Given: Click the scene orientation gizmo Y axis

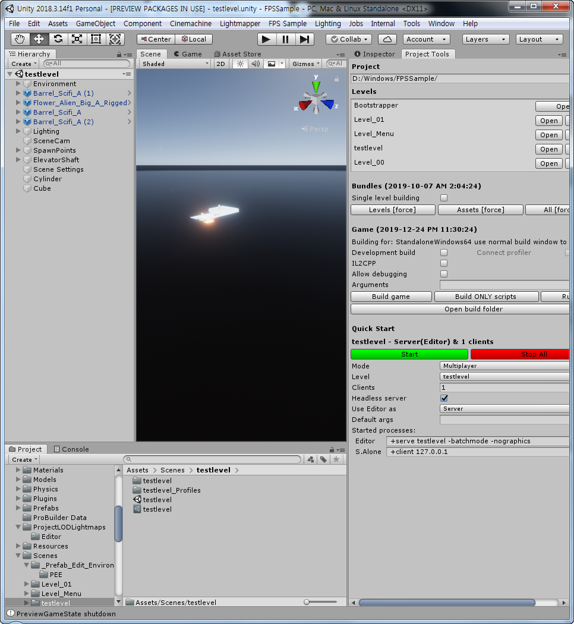Looking at the screenshot, I should (x=316, y=85).
